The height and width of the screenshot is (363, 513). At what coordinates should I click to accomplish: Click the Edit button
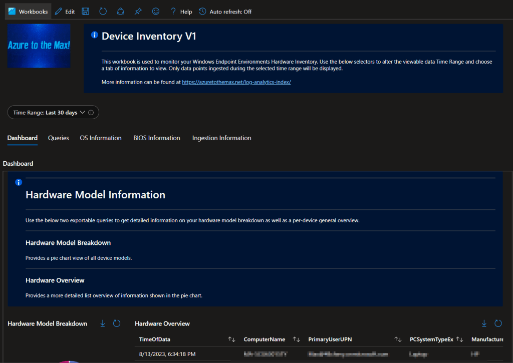point(65,12)
